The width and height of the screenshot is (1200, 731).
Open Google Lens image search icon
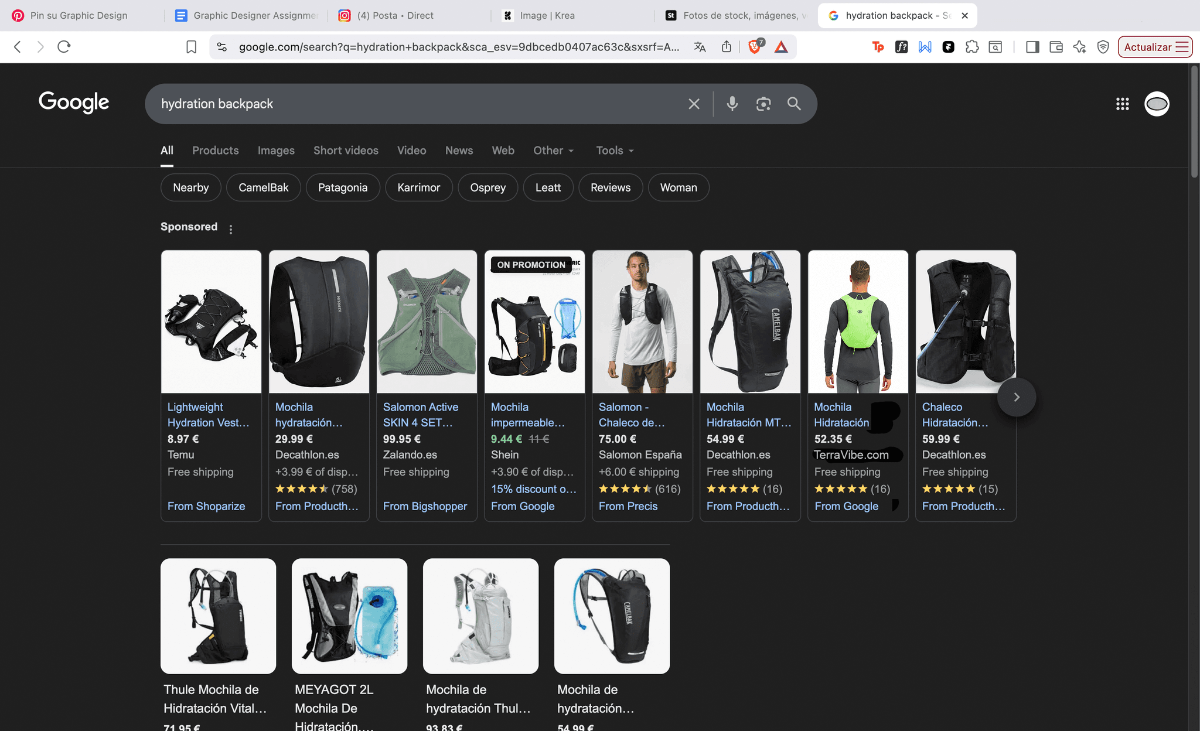[x=763, y=104]
